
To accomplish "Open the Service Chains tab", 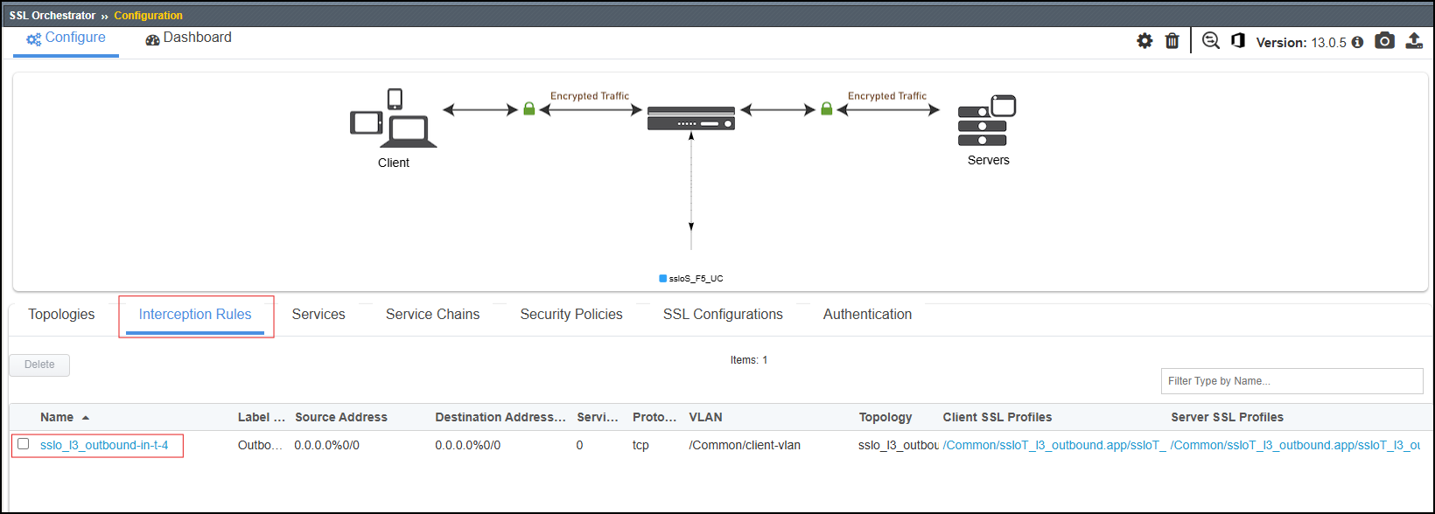I will 432,315.
